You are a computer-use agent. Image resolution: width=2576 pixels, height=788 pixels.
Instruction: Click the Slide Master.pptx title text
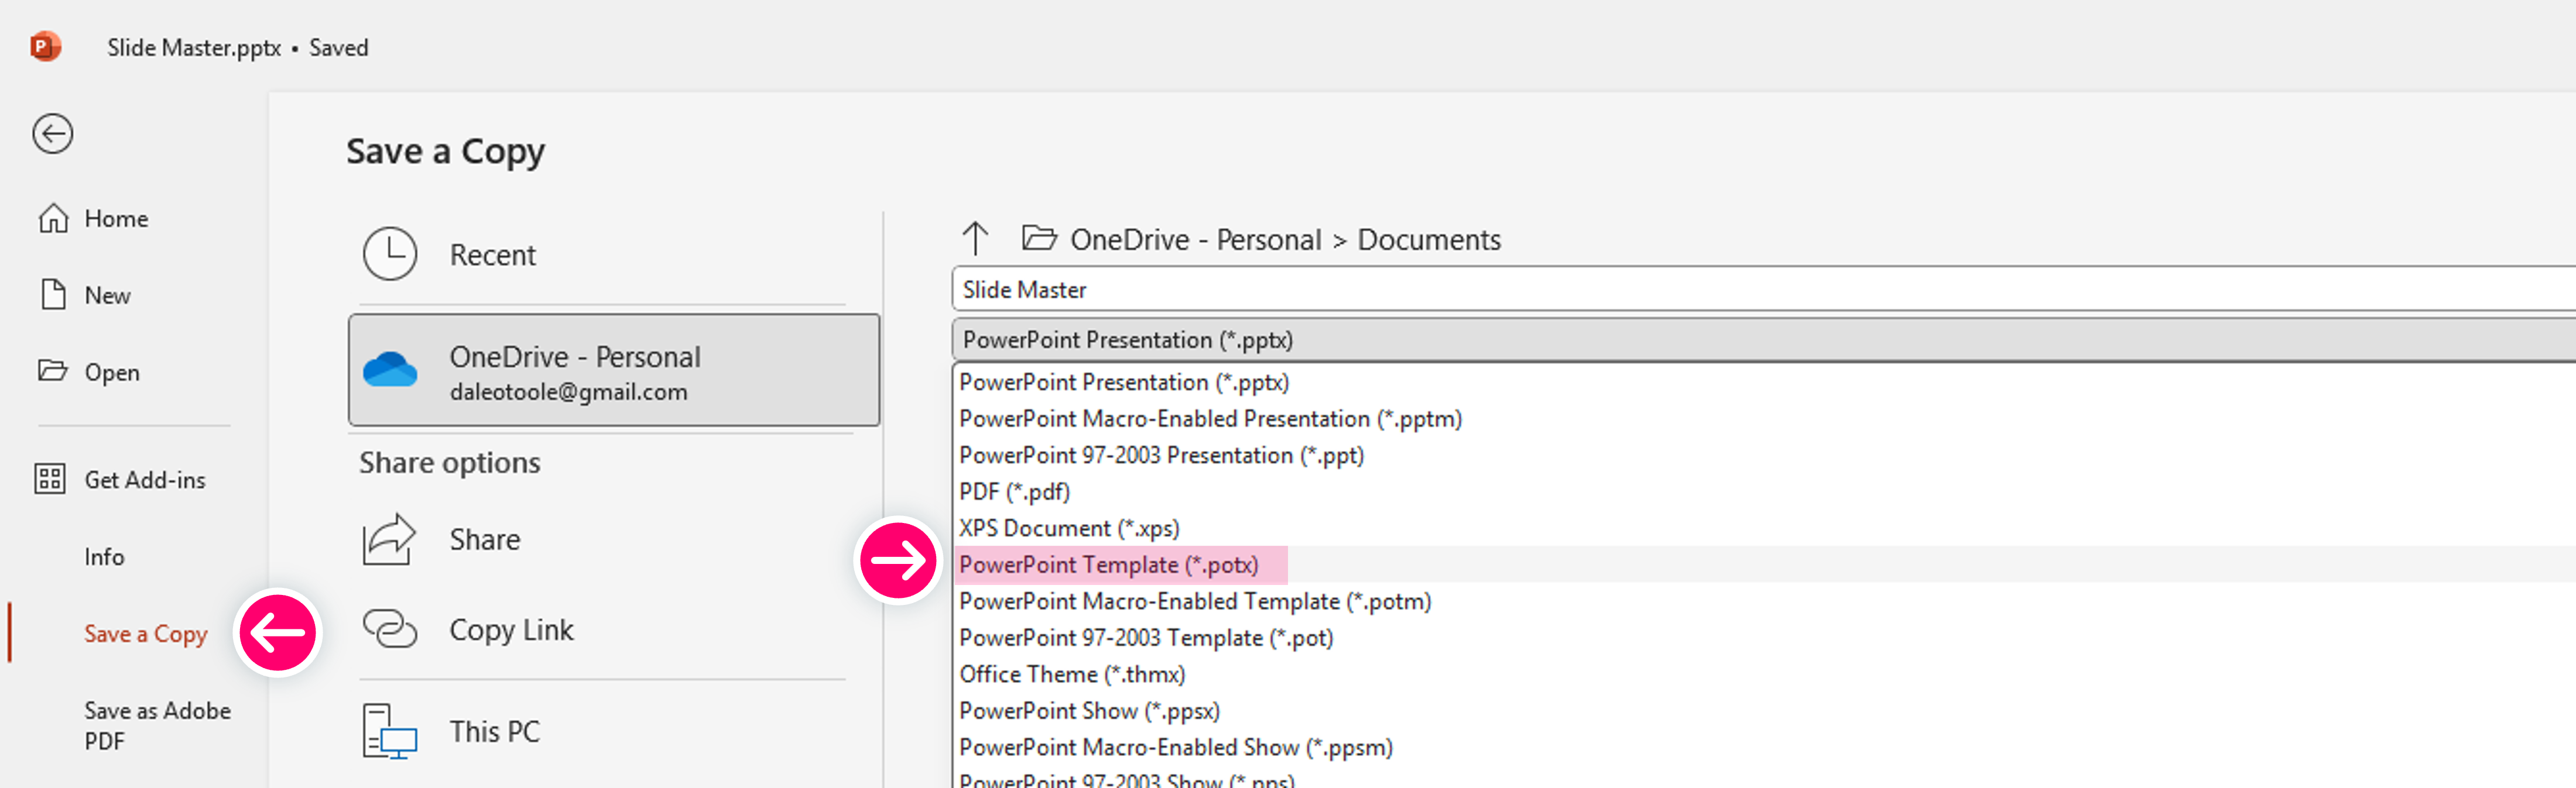[194, 48]
